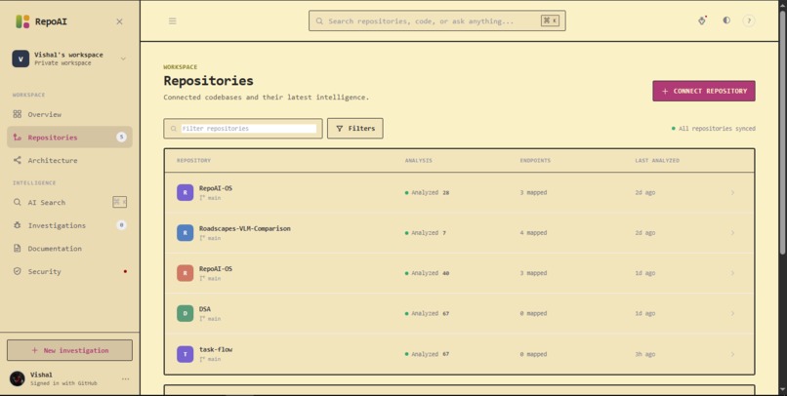This screenshot has width=787, height=396.
Task: Click Connect Repository button
Action: point(704,92)
